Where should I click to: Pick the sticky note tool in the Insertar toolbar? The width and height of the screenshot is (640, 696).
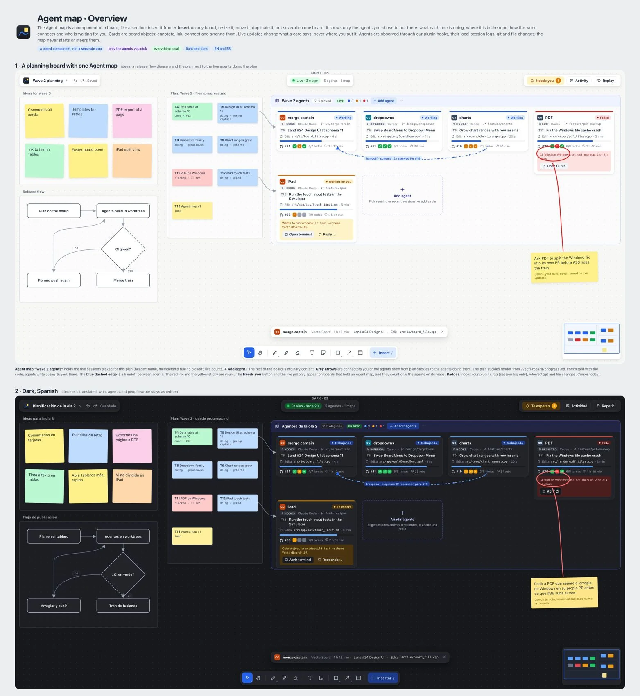click(321, 678)
